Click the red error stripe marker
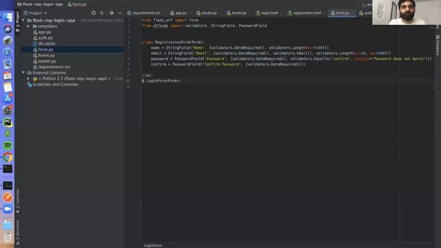Viewport: 441px width, 248px height. (432, 89)
